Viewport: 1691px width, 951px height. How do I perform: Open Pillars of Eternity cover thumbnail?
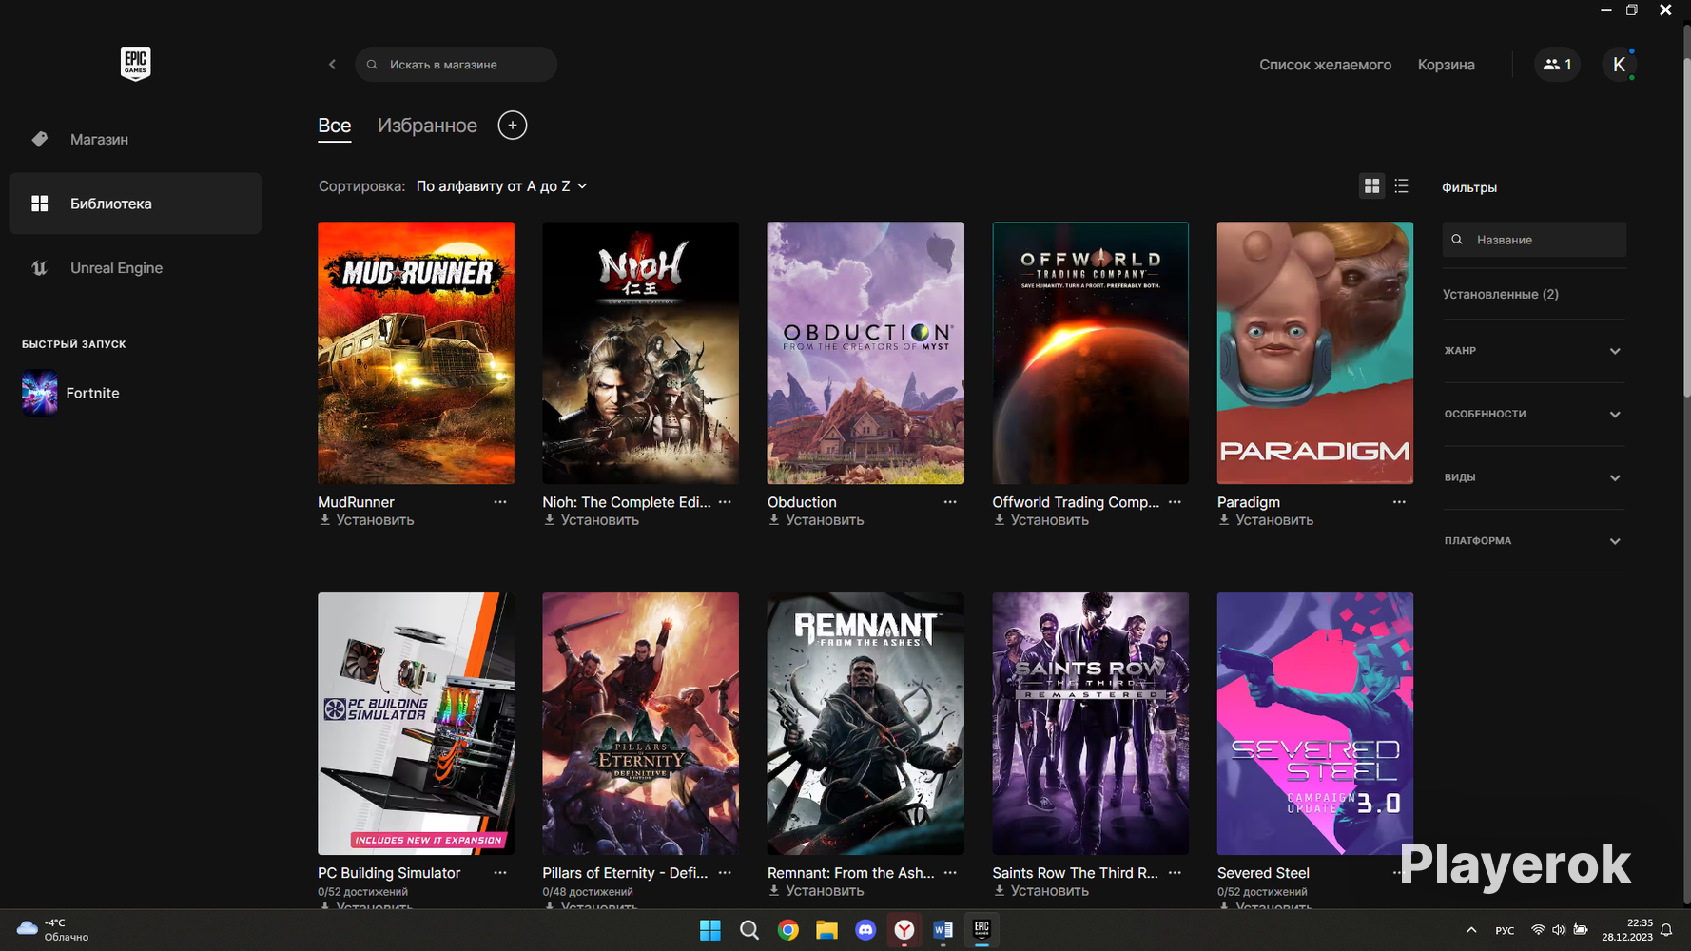pos(640,724)
